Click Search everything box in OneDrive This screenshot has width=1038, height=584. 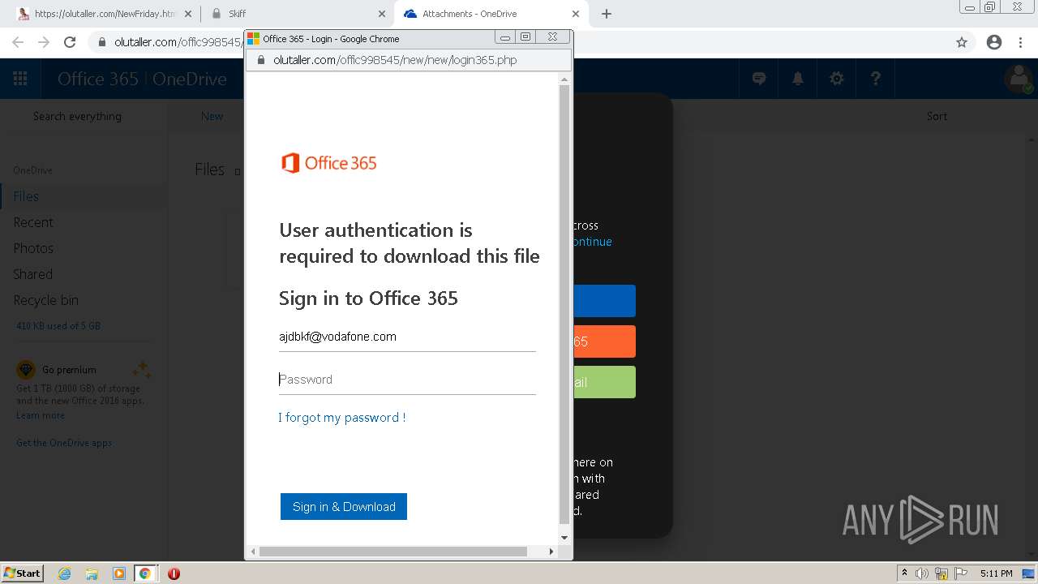pyautogui.click(x=77, y=116)
